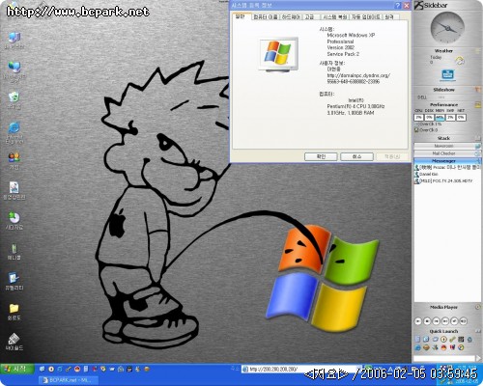Screen dimensions: 483x386
Task: Click the colorful wheel icon in Sidebar Quick Launch
Action: 461,347
